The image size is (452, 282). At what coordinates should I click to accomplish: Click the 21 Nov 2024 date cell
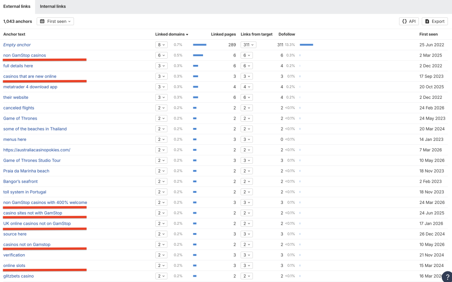point(432,255)
